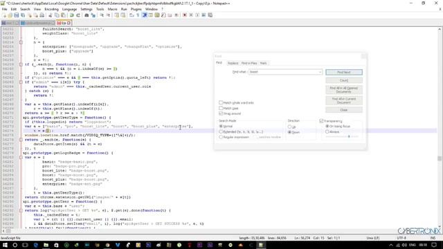
Task: Create a new file from the toolbar
Action: (4, 15)
